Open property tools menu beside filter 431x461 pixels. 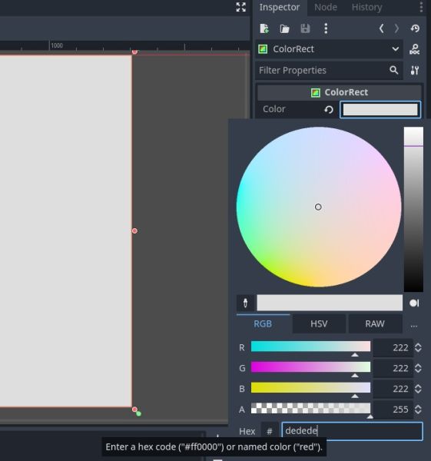(x=415, y=70)
